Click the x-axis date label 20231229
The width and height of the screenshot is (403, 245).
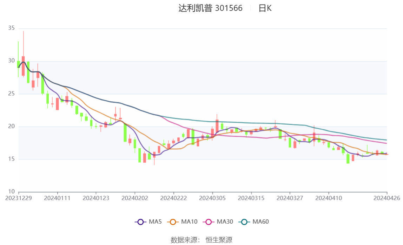[x=19, y=198]
